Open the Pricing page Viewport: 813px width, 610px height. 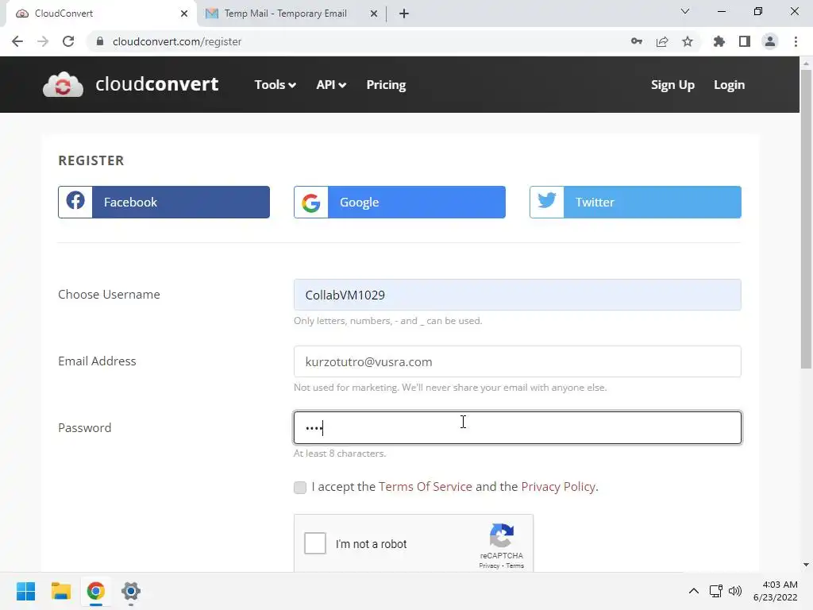(x=387, y=84)
